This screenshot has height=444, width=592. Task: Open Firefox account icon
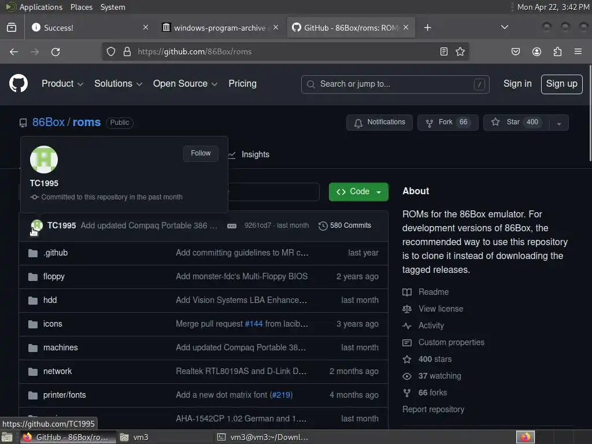tap(536, 51)
